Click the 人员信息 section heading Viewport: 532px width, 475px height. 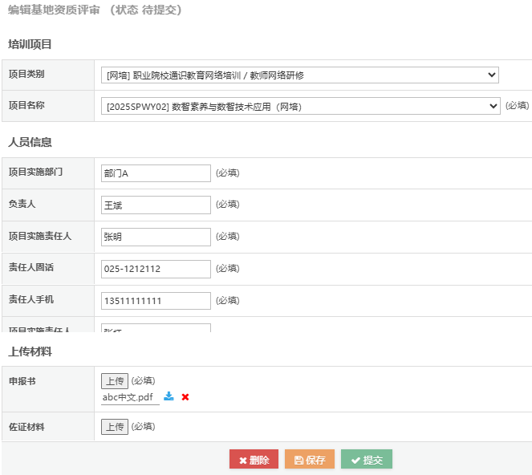30,142
